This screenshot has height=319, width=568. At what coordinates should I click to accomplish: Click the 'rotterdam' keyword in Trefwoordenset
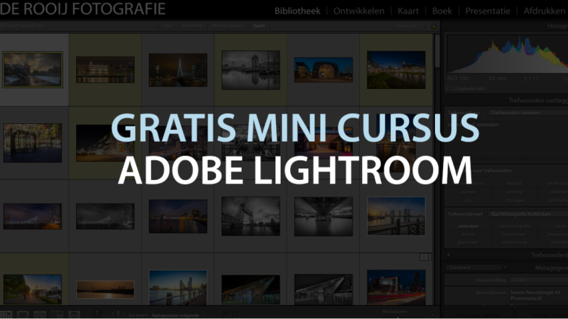click(x=468, y=226)
